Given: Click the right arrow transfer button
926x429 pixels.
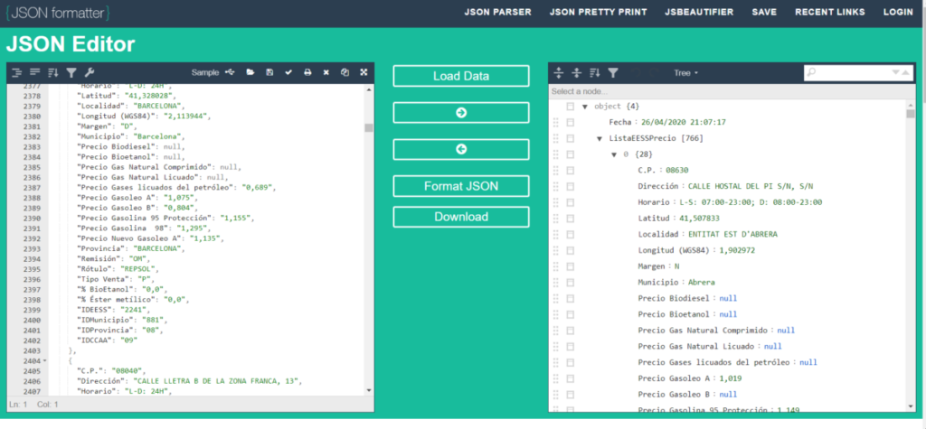Looking at the screenshot, I should pos(461,113).
